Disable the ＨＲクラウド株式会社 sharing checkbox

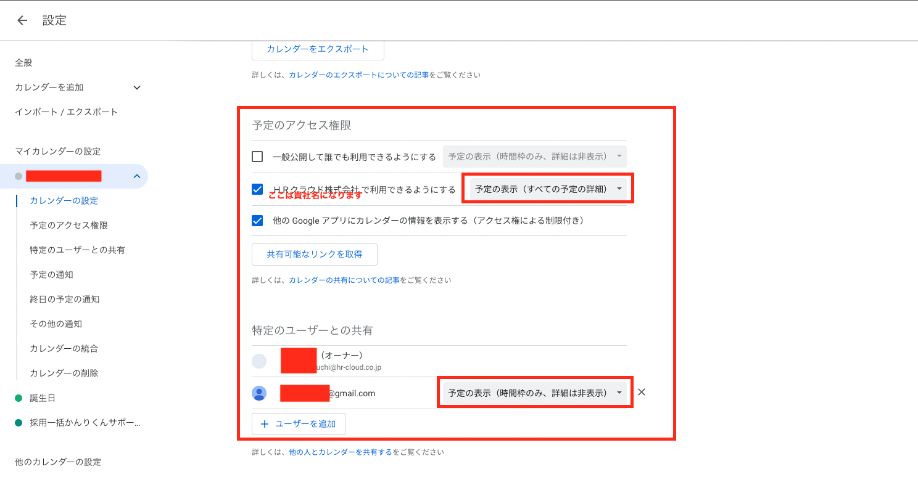pos(257,189)
